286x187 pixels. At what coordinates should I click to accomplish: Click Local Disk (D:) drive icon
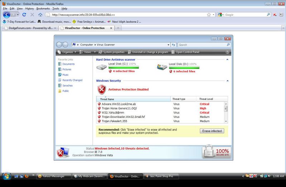click(x=162, y=67)
